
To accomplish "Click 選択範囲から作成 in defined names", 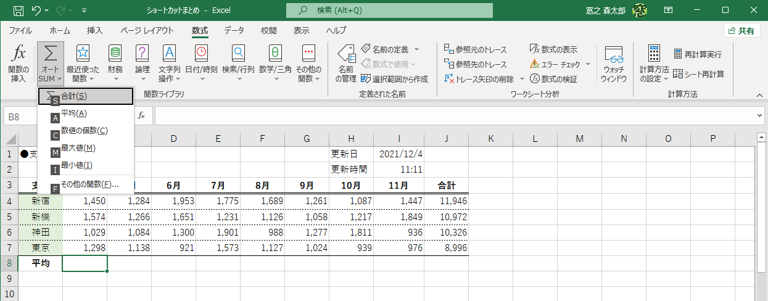I will pos(395,79).
